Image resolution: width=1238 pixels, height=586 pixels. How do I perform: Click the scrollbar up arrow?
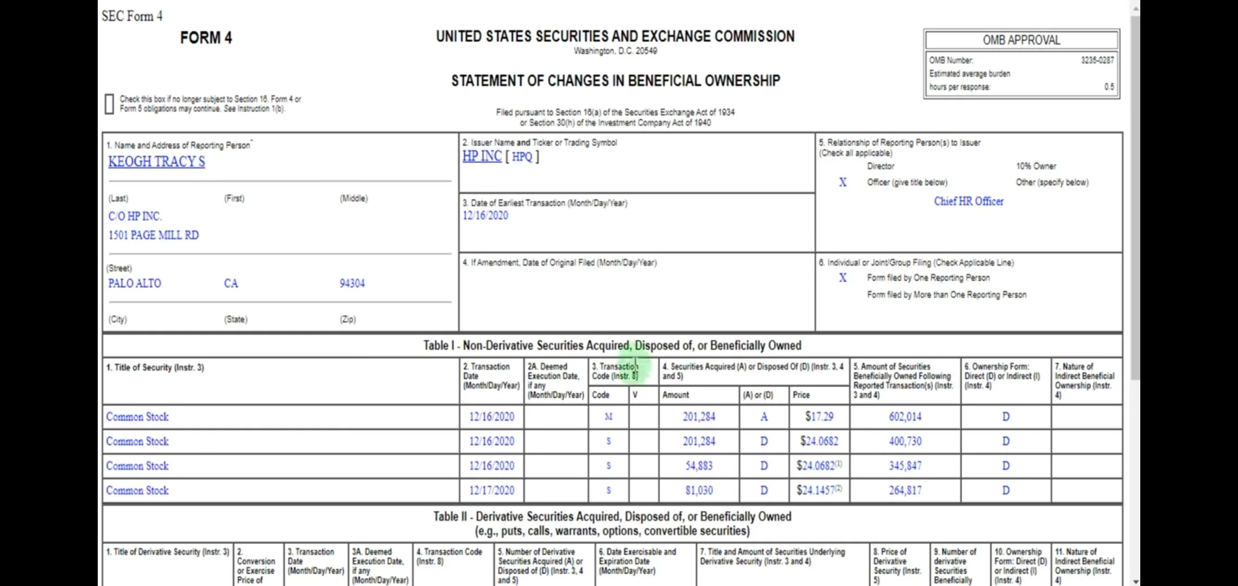point(1135,8)
